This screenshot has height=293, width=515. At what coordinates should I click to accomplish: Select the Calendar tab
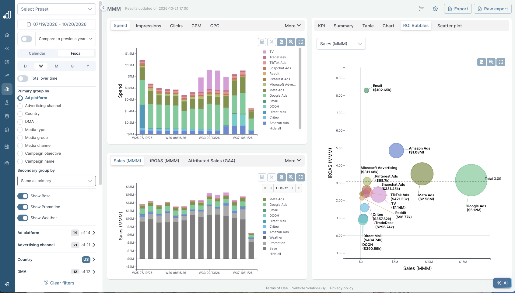pyautogui.click(x=37, y=53)
